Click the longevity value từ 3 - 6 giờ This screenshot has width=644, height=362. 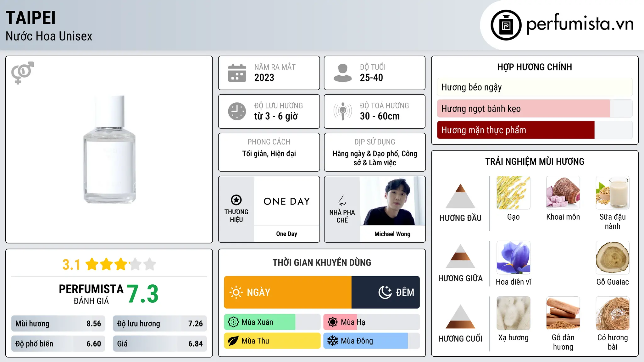pos(276,116)
